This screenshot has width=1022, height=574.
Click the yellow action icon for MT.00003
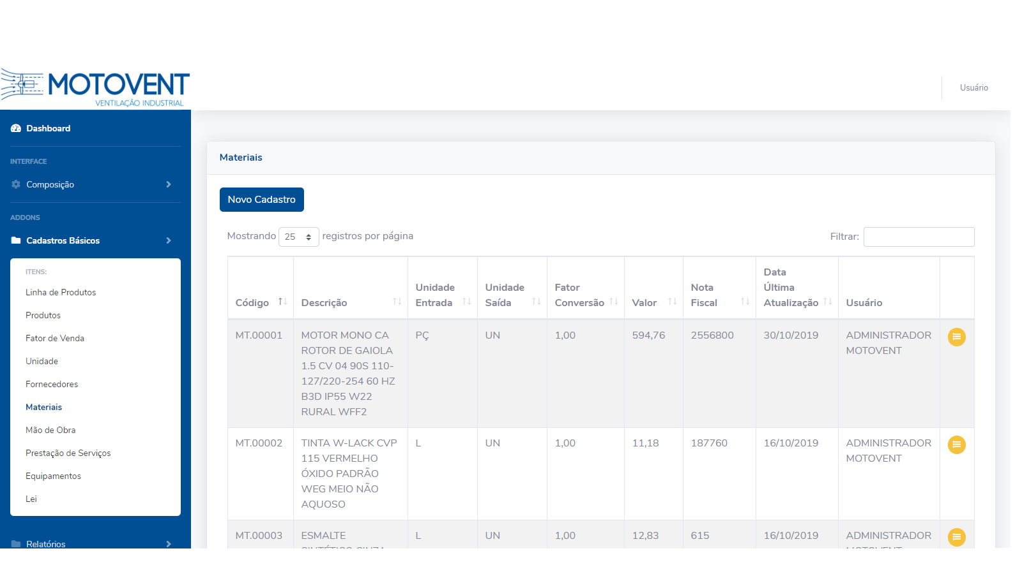(x=956, y=537)
